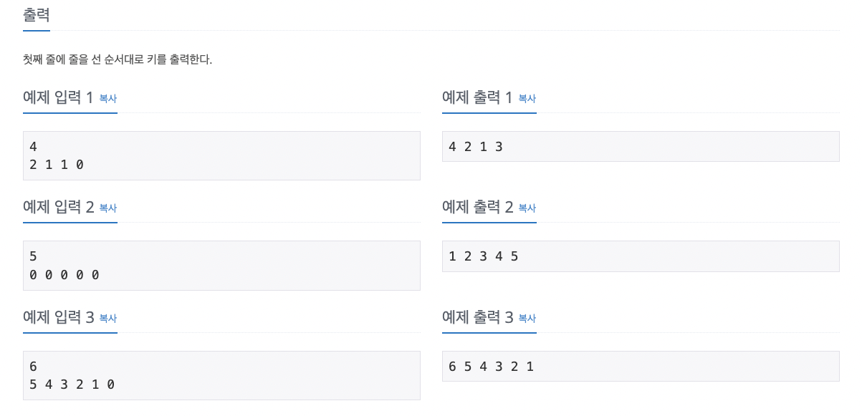Click the 예제 출력 2 heading

(x=478, y=208)
